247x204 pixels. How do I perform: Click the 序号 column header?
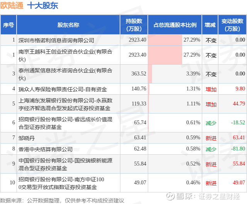8,25
